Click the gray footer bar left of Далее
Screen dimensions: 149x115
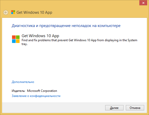click(x=53, y=108)
